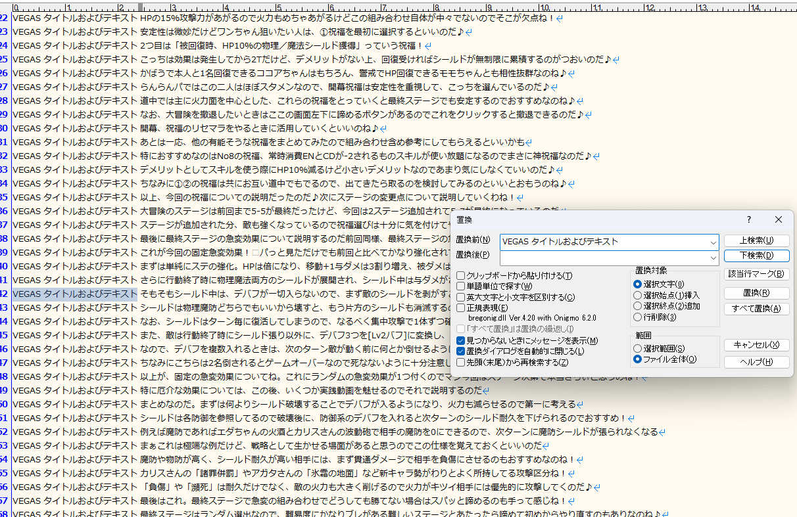Viewport: 797px width, 517px height.
Task: Open the 置換後 history dropdown arrow
Action: click(x=713, y=259)
